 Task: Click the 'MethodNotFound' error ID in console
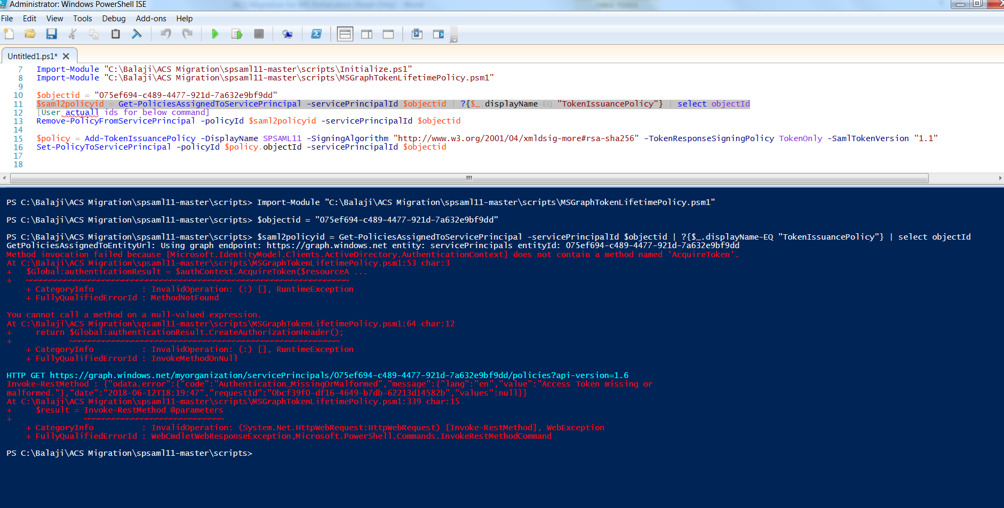pos(185,298)
